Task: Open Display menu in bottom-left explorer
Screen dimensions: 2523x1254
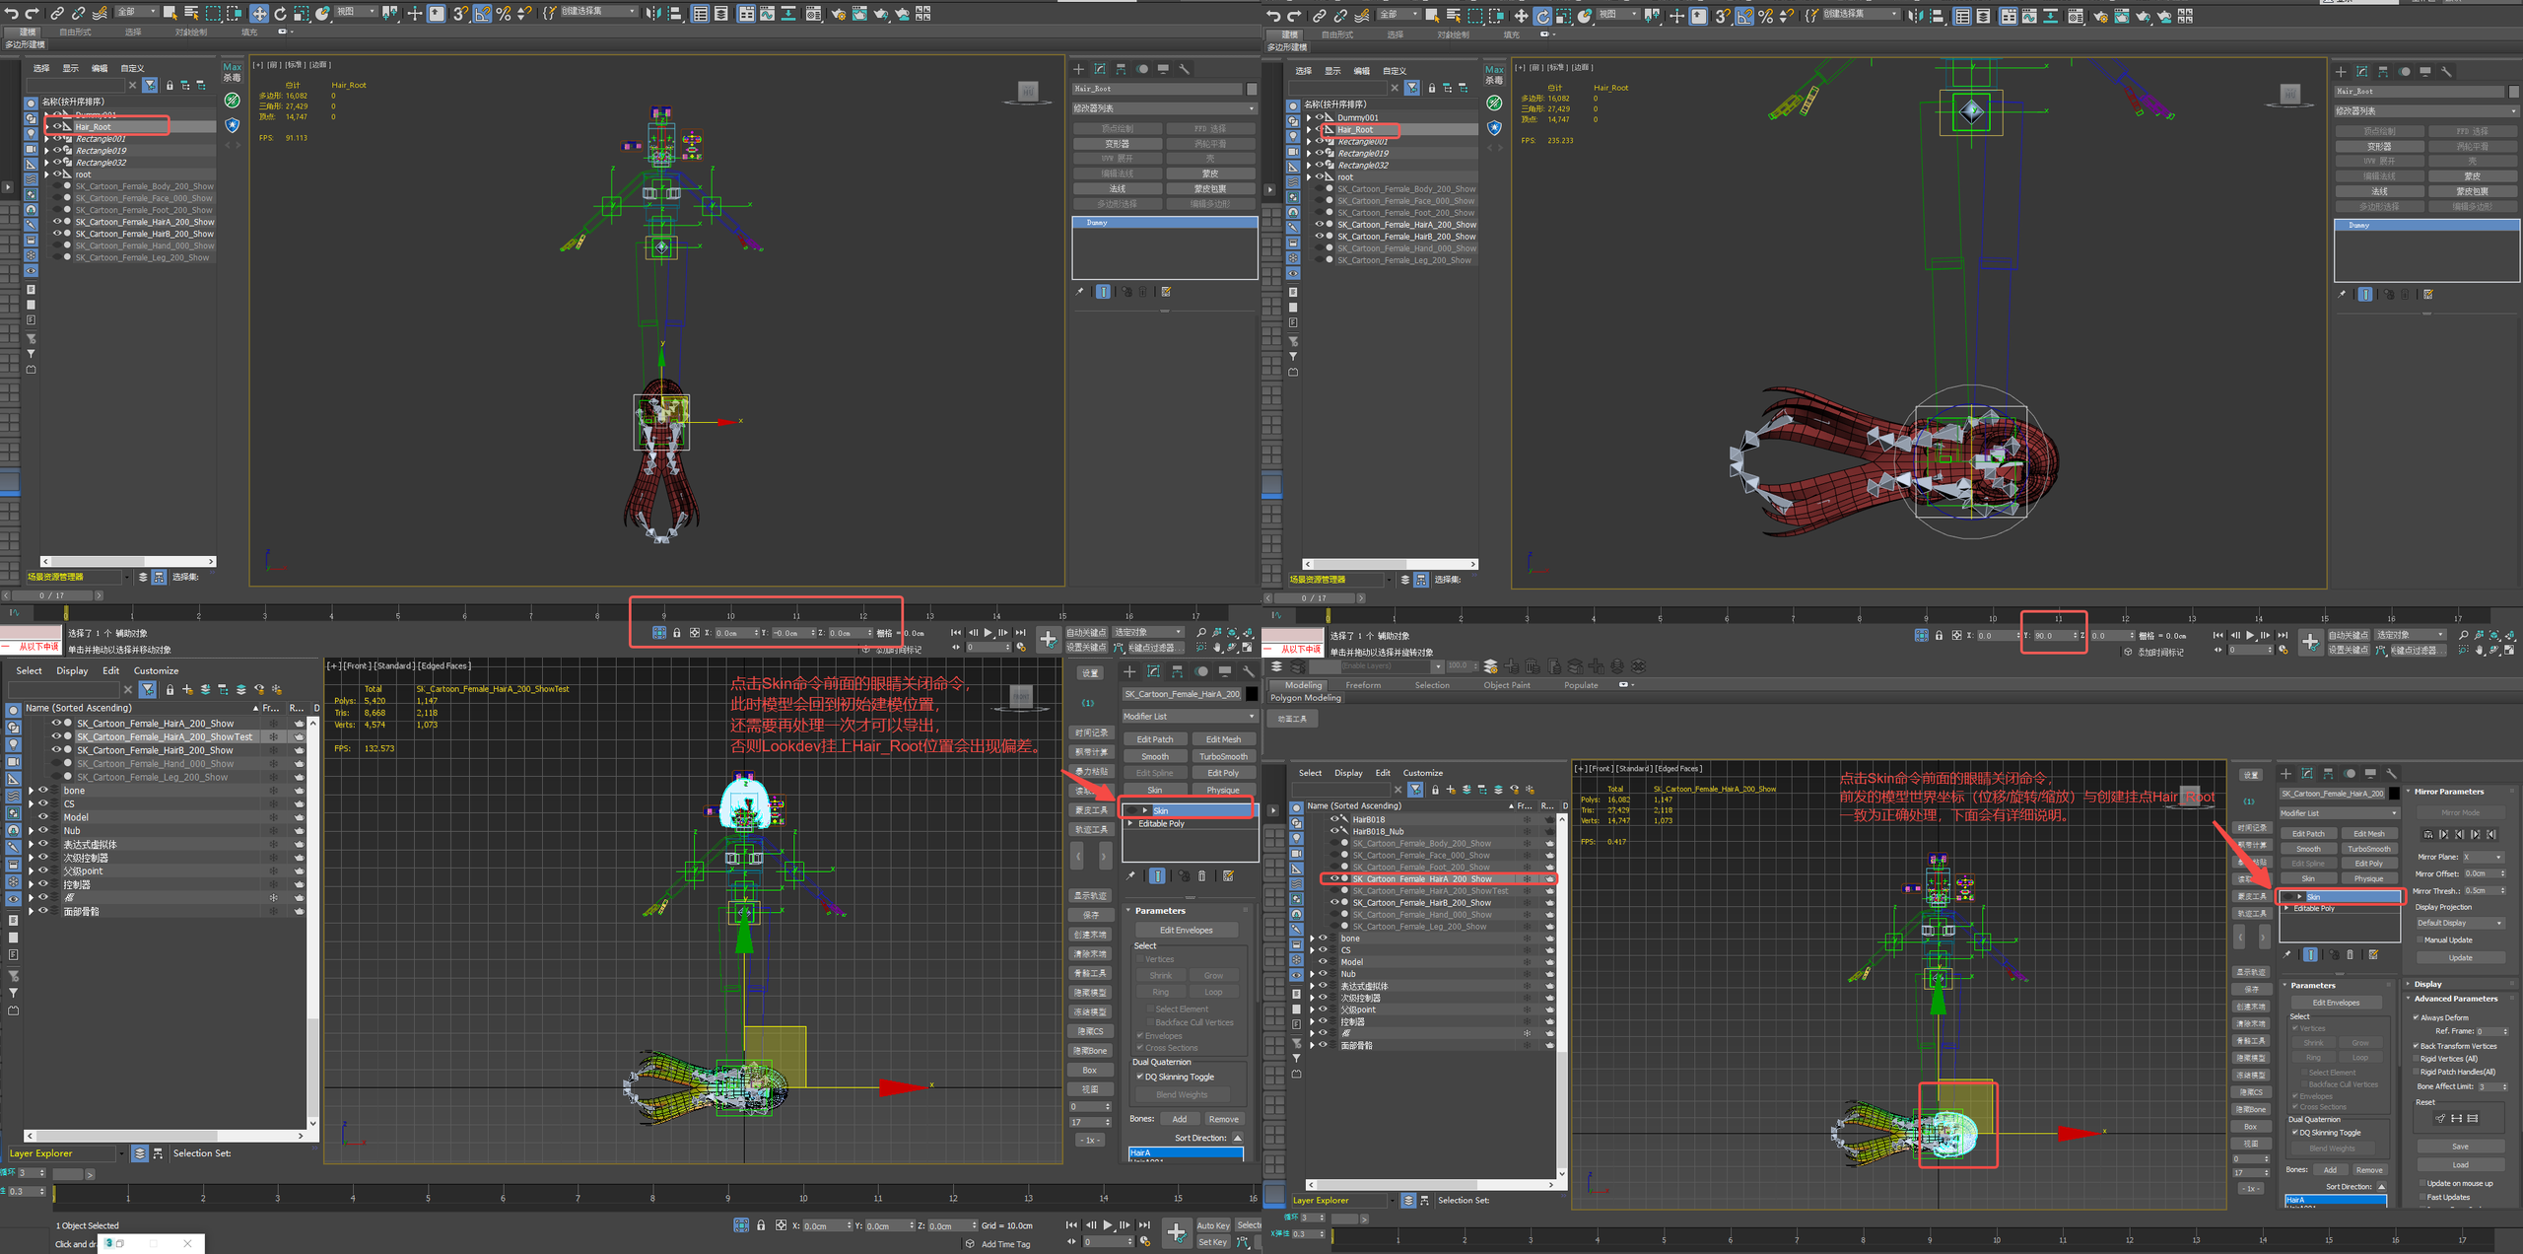Action: pos(72,670)
